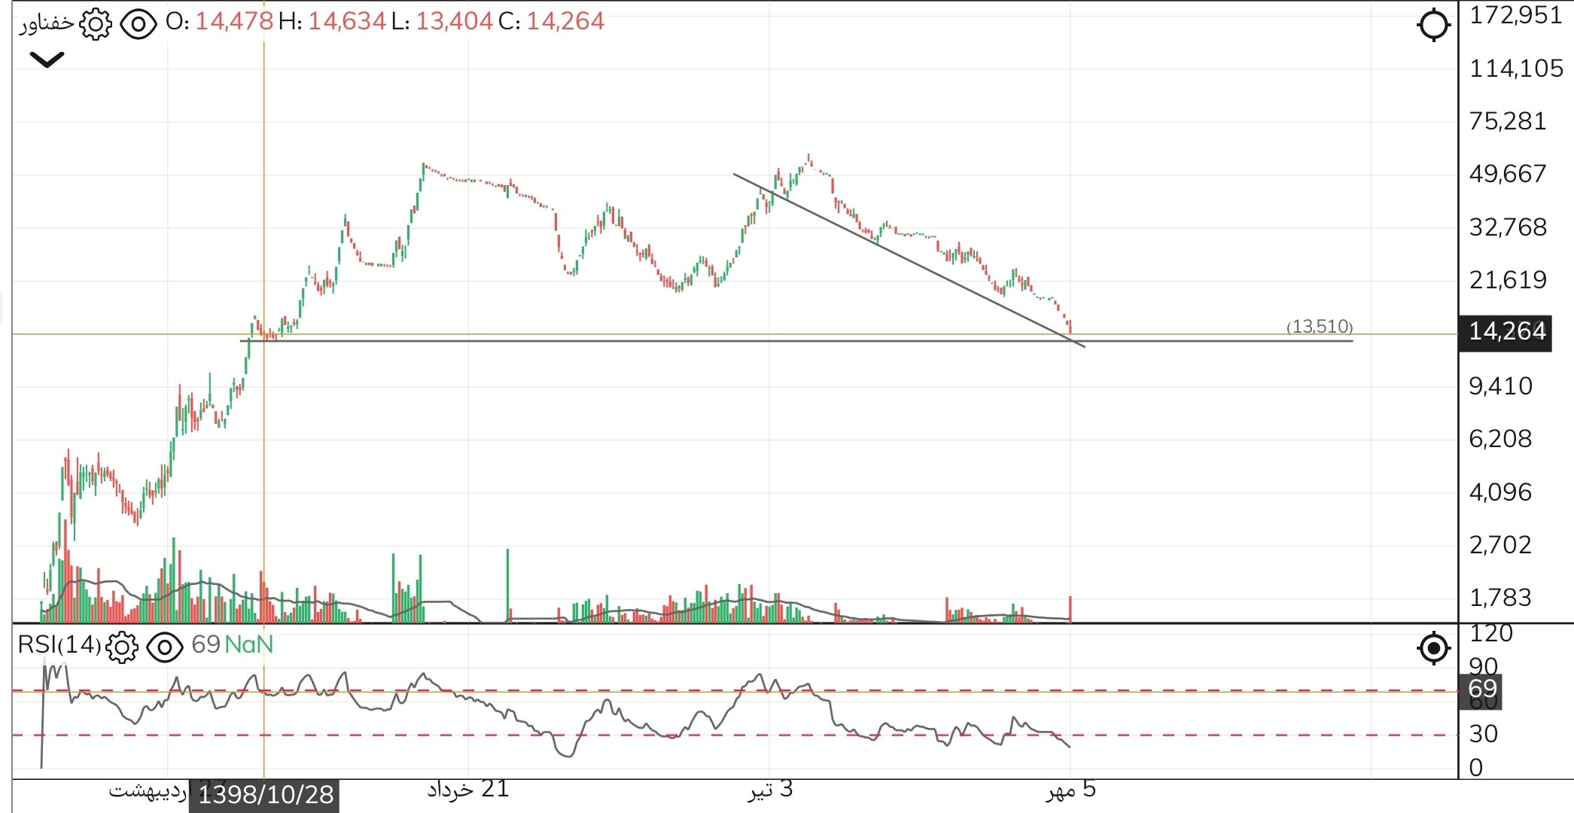Click price pane crosshair target icon
1574x813 pixels.
click(1433, 25)
